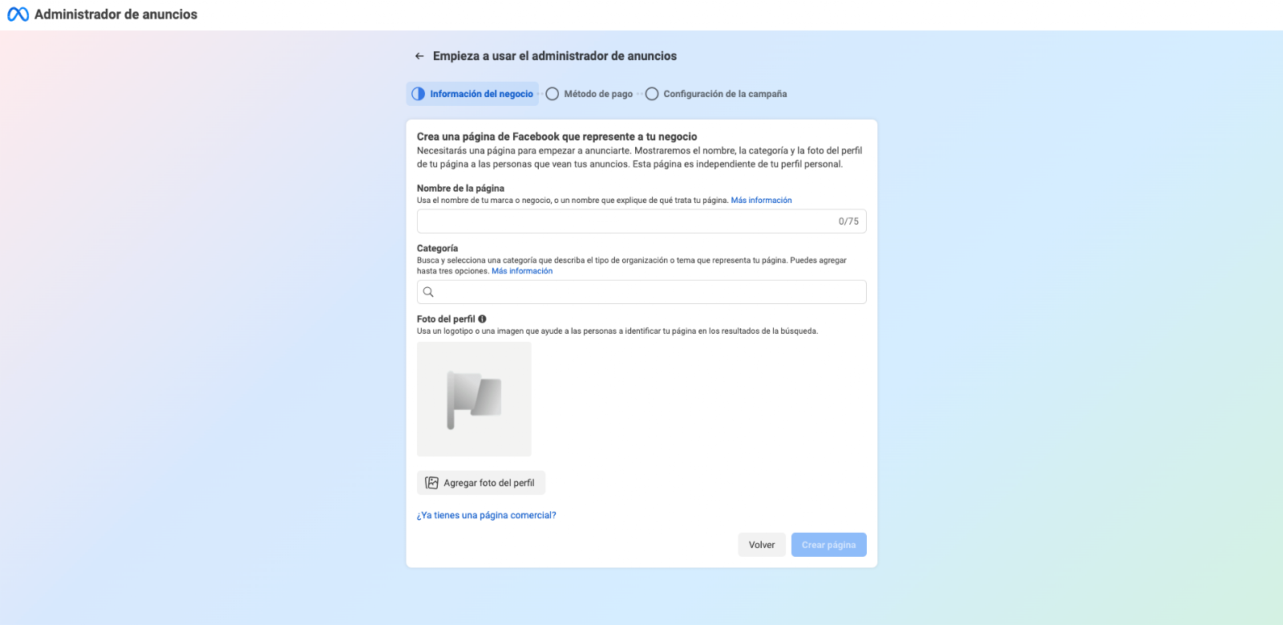Screen dimensions: 1283x625
Task: Select the Configuración de la campaña step circle
Action: 652,94
